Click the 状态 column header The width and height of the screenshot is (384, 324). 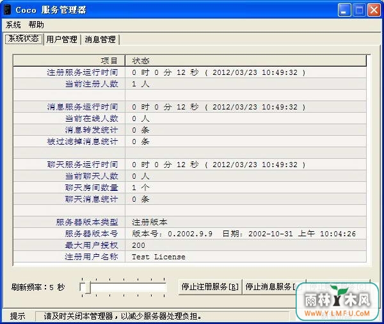[x=246, y=61]
